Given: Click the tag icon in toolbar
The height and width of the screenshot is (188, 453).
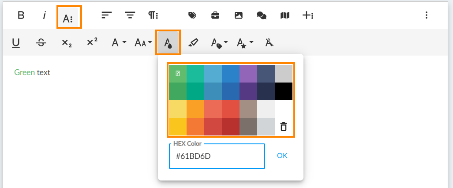Looking at the screenshot, I should click(192, 15).
